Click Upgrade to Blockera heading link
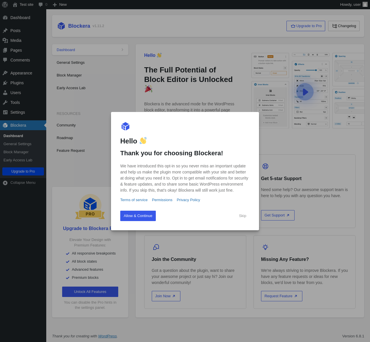Image resolution: width=370 pixels, height=342 pixels. [87, 229]
